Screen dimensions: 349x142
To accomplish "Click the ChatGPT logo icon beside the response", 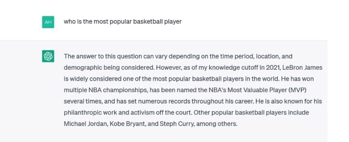I will pyautogui.click(x=48, y=56).
